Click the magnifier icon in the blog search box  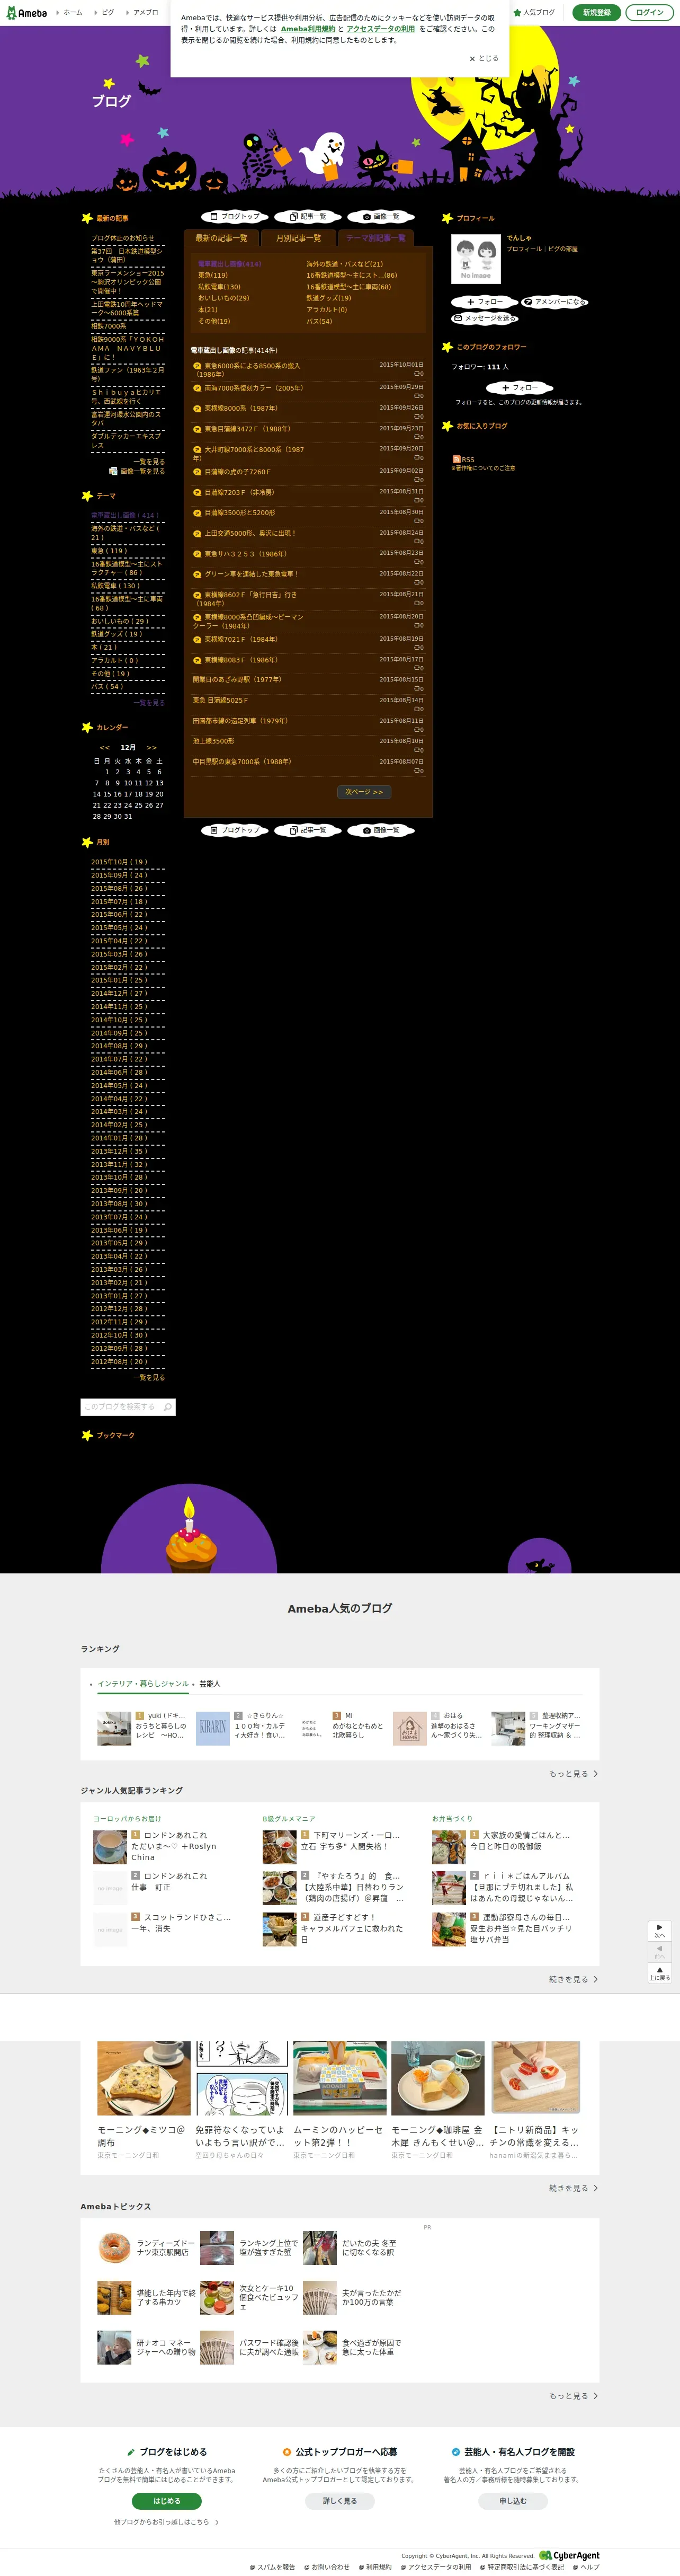tap(168, 1407)
